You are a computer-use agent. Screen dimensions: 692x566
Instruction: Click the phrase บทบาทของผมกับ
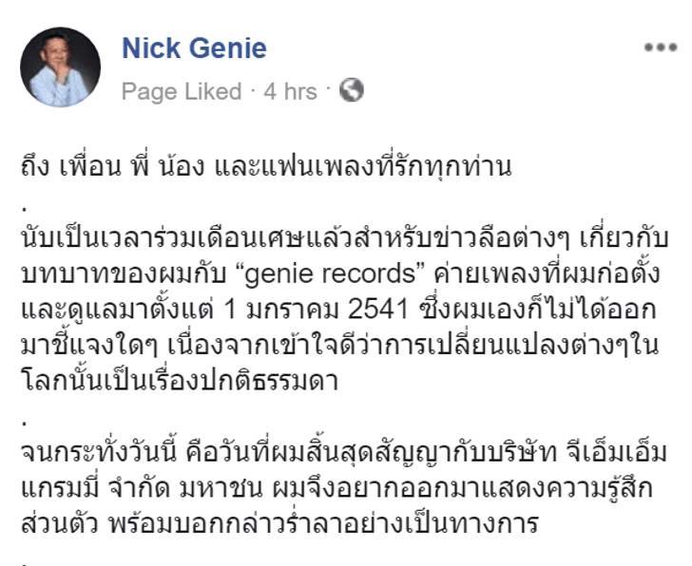pyautogui.click(x=124, y=274)
